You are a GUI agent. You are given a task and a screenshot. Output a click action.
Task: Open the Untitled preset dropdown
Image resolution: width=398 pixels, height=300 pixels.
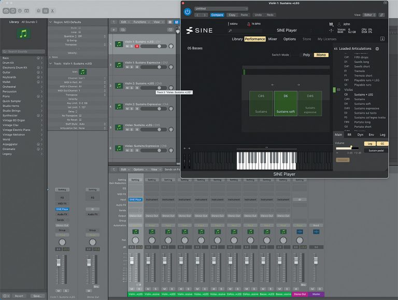click(x=221, y=8)
